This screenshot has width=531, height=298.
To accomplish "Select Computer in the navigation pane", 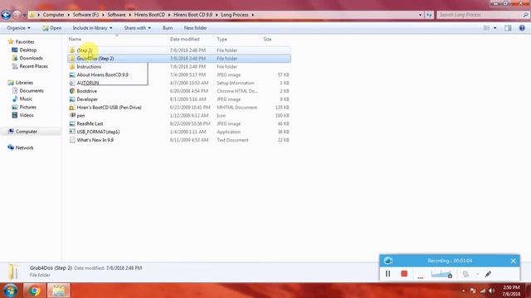I will pos(22,132).
